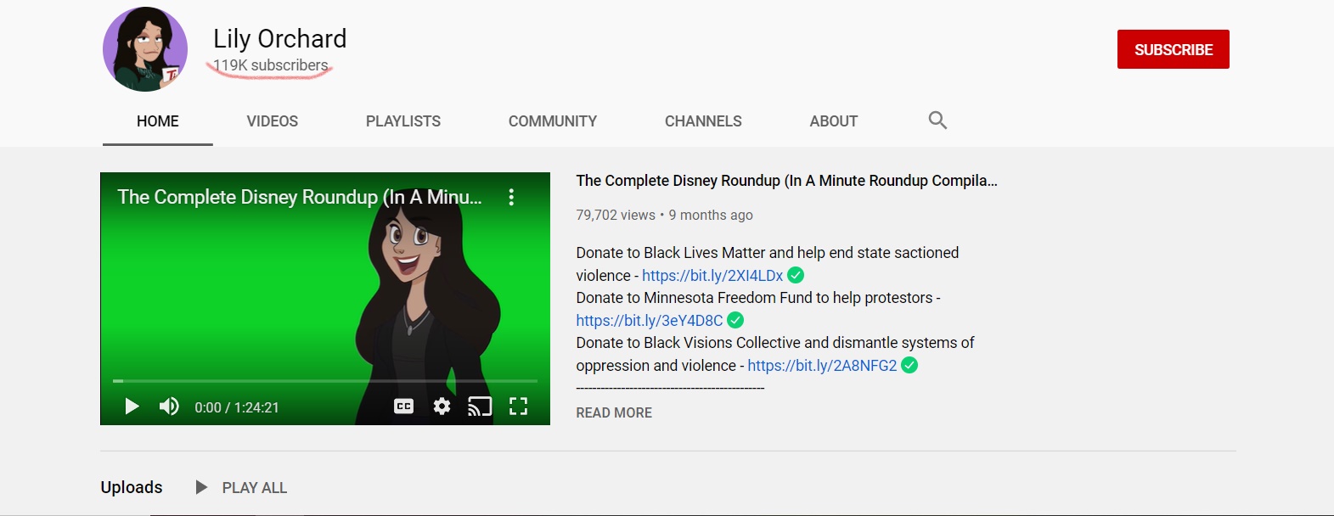Go to the COMMUNITY tab
Screen dimensions: 1334x516
553,121
